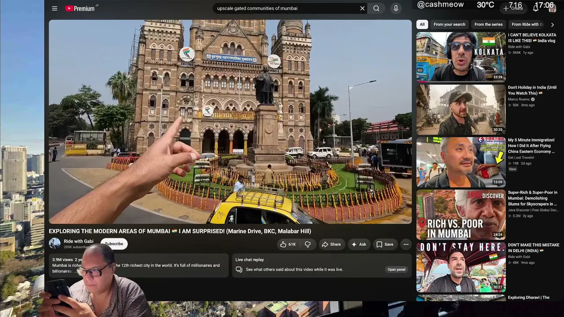Open the notifications bell
This screenshot has width=564, height=317.
(x=536, y=8)
